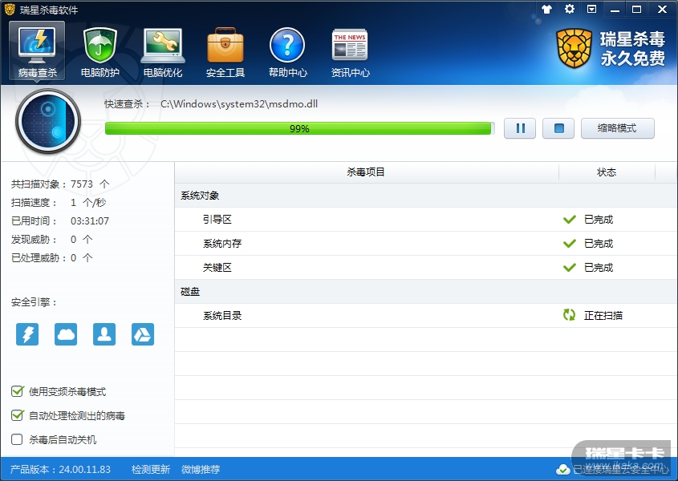Minimize the Rising antivirus window
This screenshot has height=481, width=678.
(615, 9)
